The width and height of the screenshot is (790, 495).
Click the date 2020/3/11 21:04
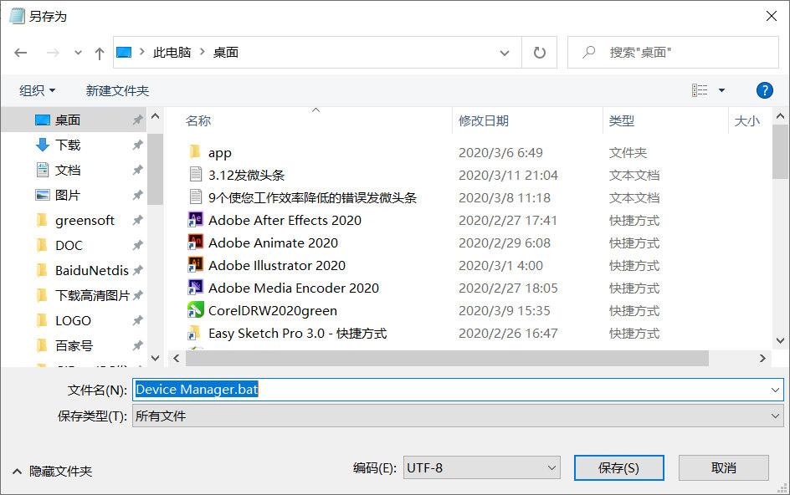click(508, 176)
